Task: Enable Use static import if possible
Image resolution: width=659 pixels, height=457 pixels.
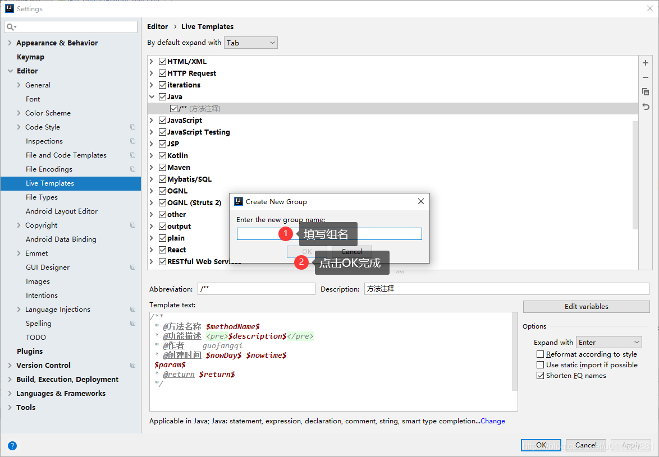Action: 541,365
